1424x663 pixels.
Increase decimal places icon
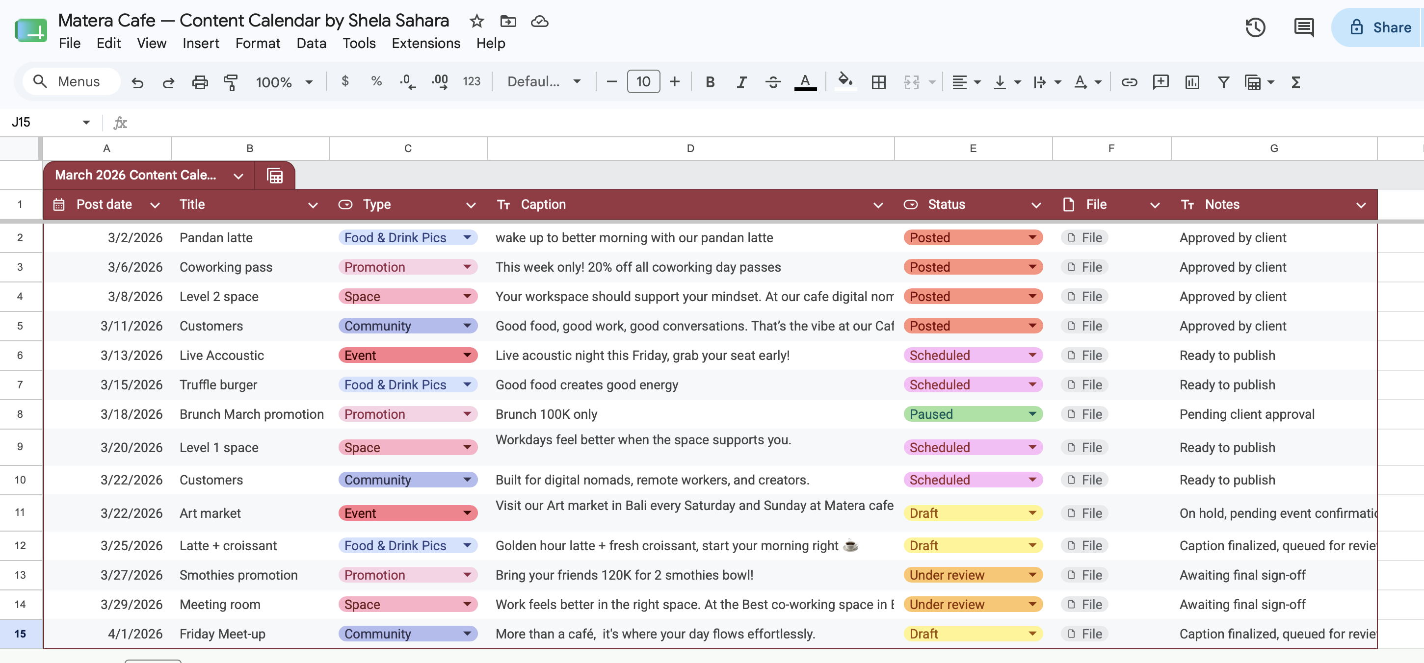coord(440,82)
